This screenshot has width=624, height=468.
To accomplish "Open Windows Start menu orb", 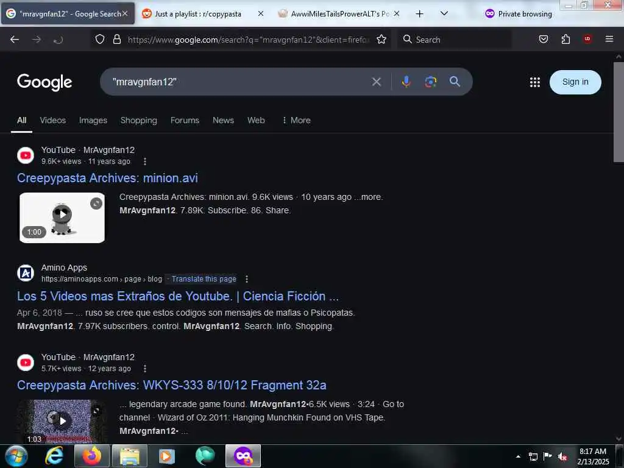I will pyautogui.click(x=16, y=456).
